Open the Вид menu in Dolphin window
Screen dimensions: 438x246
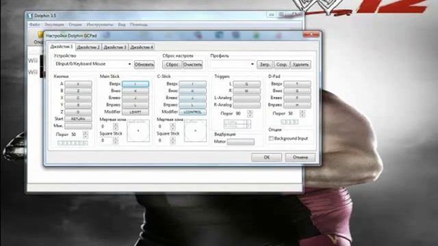122,25
